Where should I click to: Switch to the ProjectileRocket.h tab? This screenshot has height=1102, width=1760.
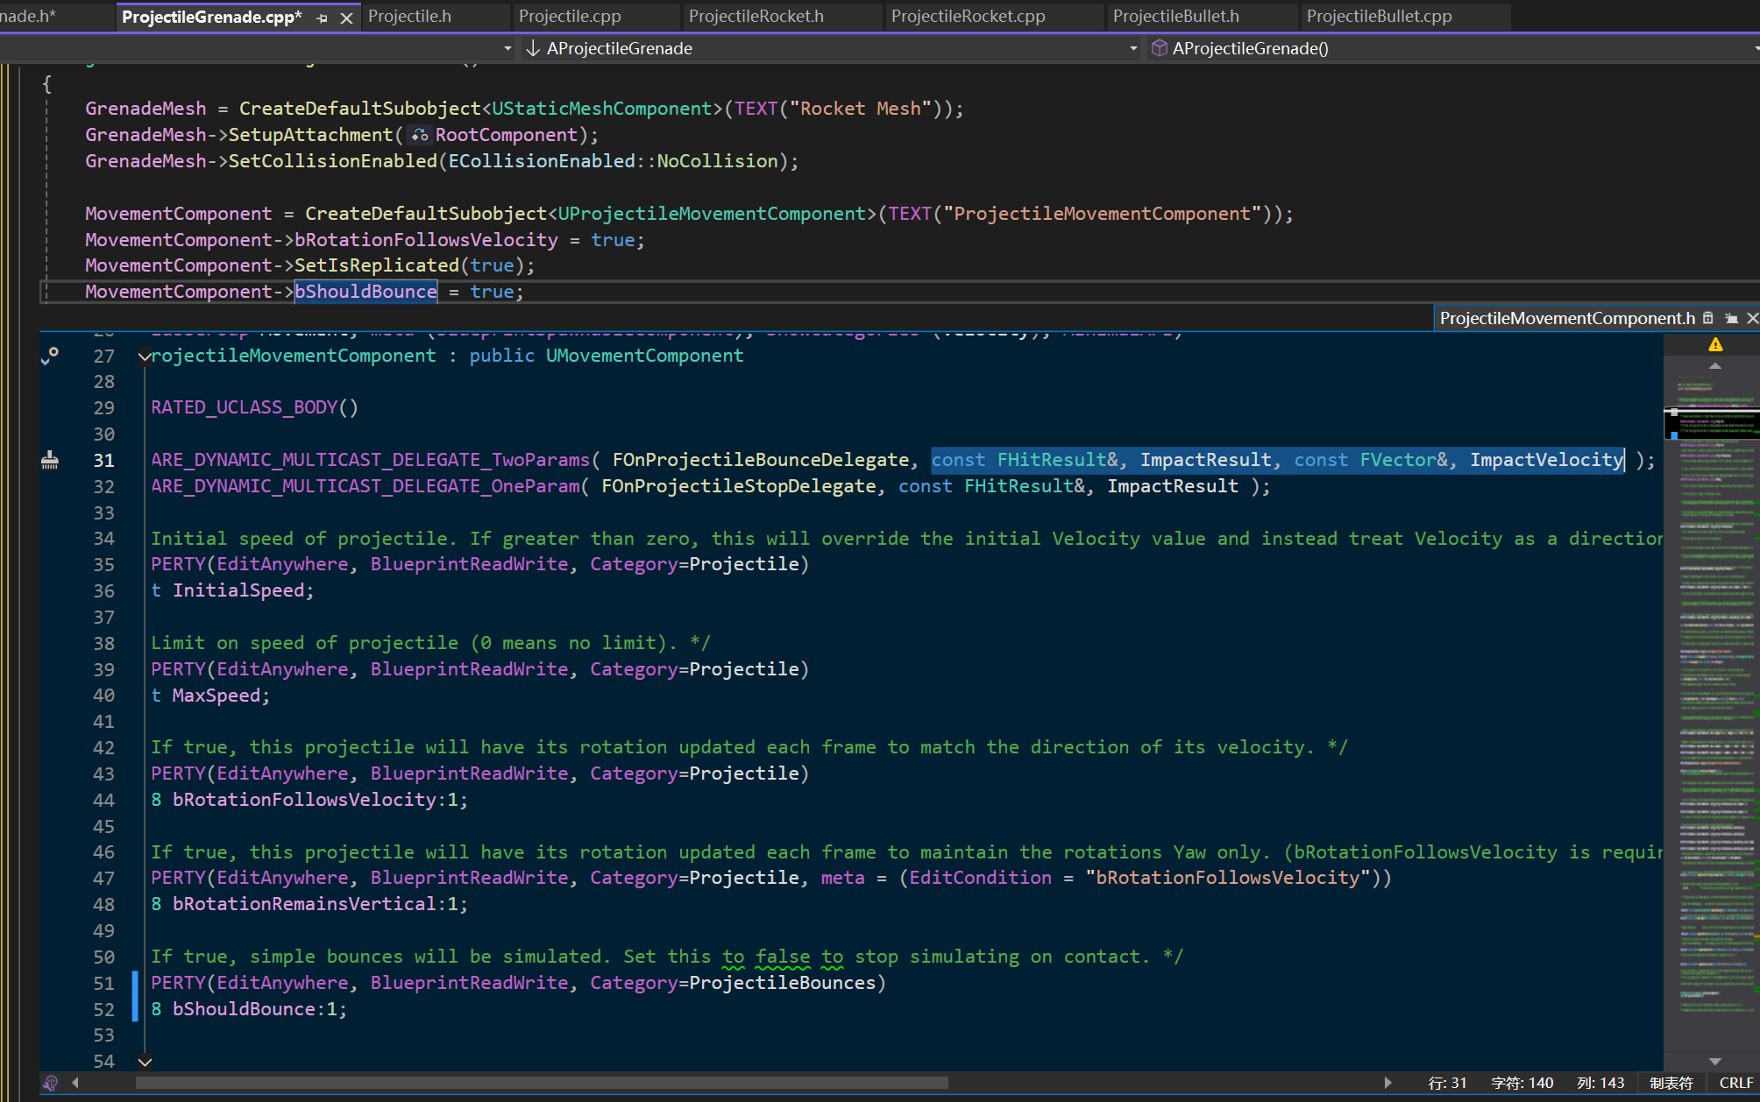click(756, 17)
